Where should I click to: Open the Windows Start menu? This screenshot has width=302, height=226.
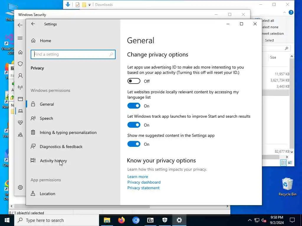point(7,220)
